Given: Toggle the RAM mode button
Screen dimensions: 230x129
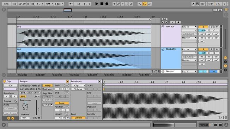Looking at the screenshot, I should [37, 96].
